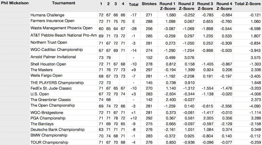Select The Masters tournament cell
Screen dimensions: 262x145
point(64,70)
